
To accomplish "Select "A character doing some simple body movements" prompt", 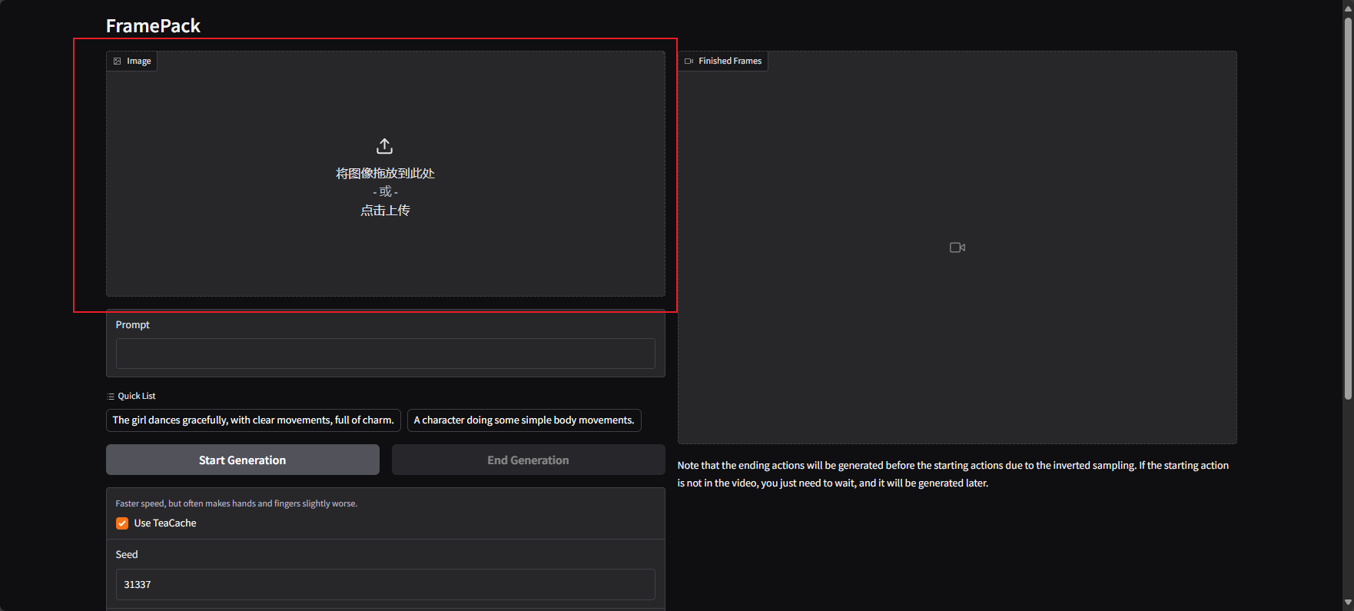I will [x=524, y=420].
